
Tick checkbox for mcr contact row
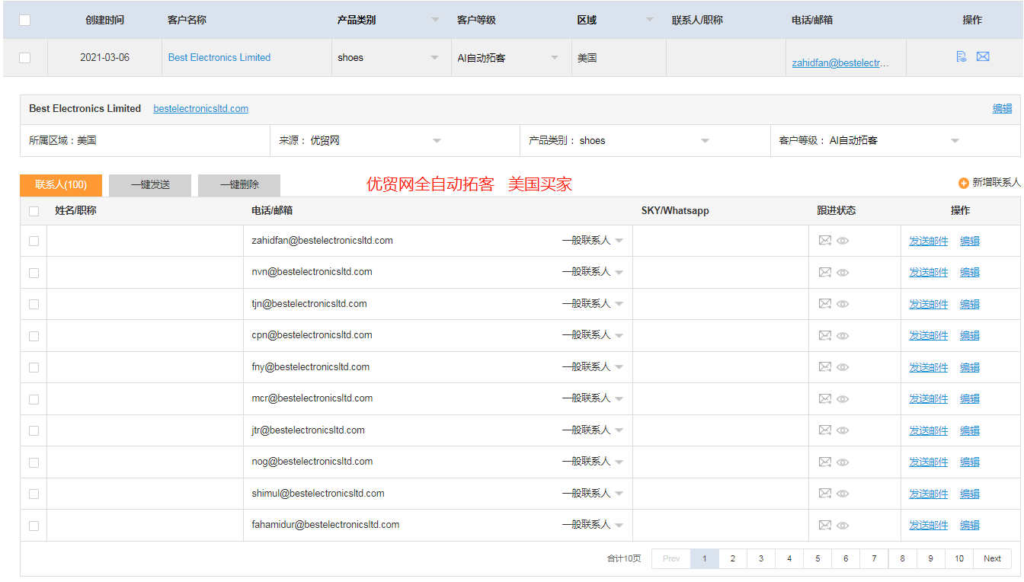click(x=34, y=398)
